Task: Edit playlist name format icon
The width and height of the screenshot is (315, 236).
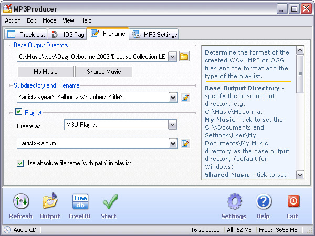Action: coord(185,144)
